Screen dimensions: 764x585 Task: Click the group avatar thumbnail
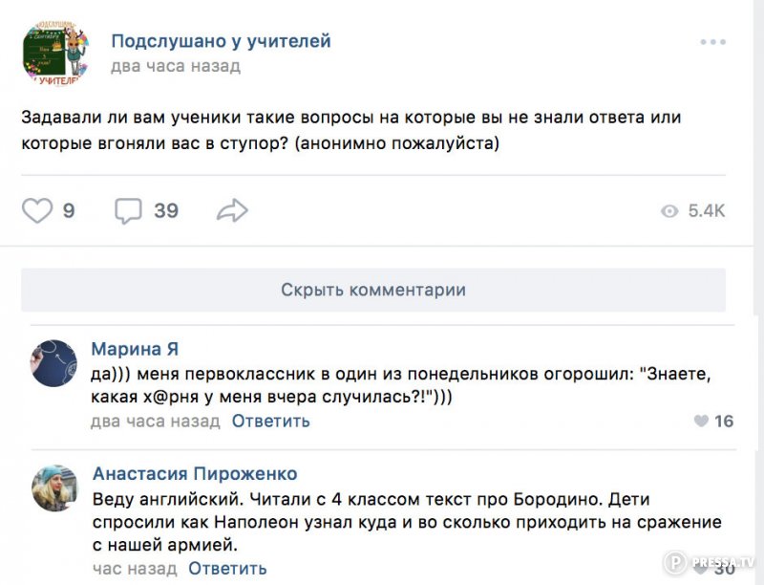coord(54,53)
